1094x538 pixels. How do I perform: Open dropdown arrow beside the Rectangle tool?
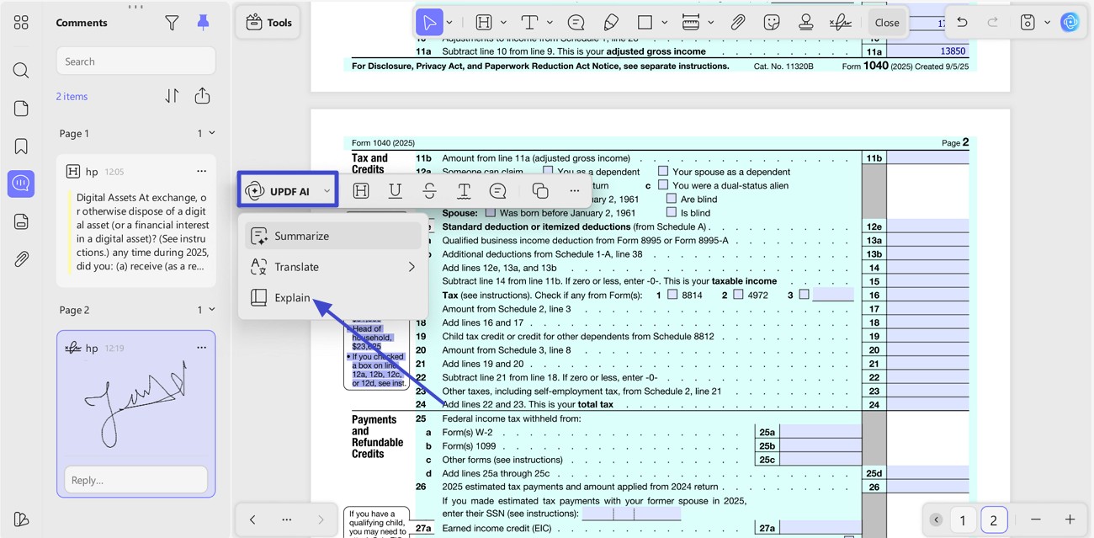(665, 23)
